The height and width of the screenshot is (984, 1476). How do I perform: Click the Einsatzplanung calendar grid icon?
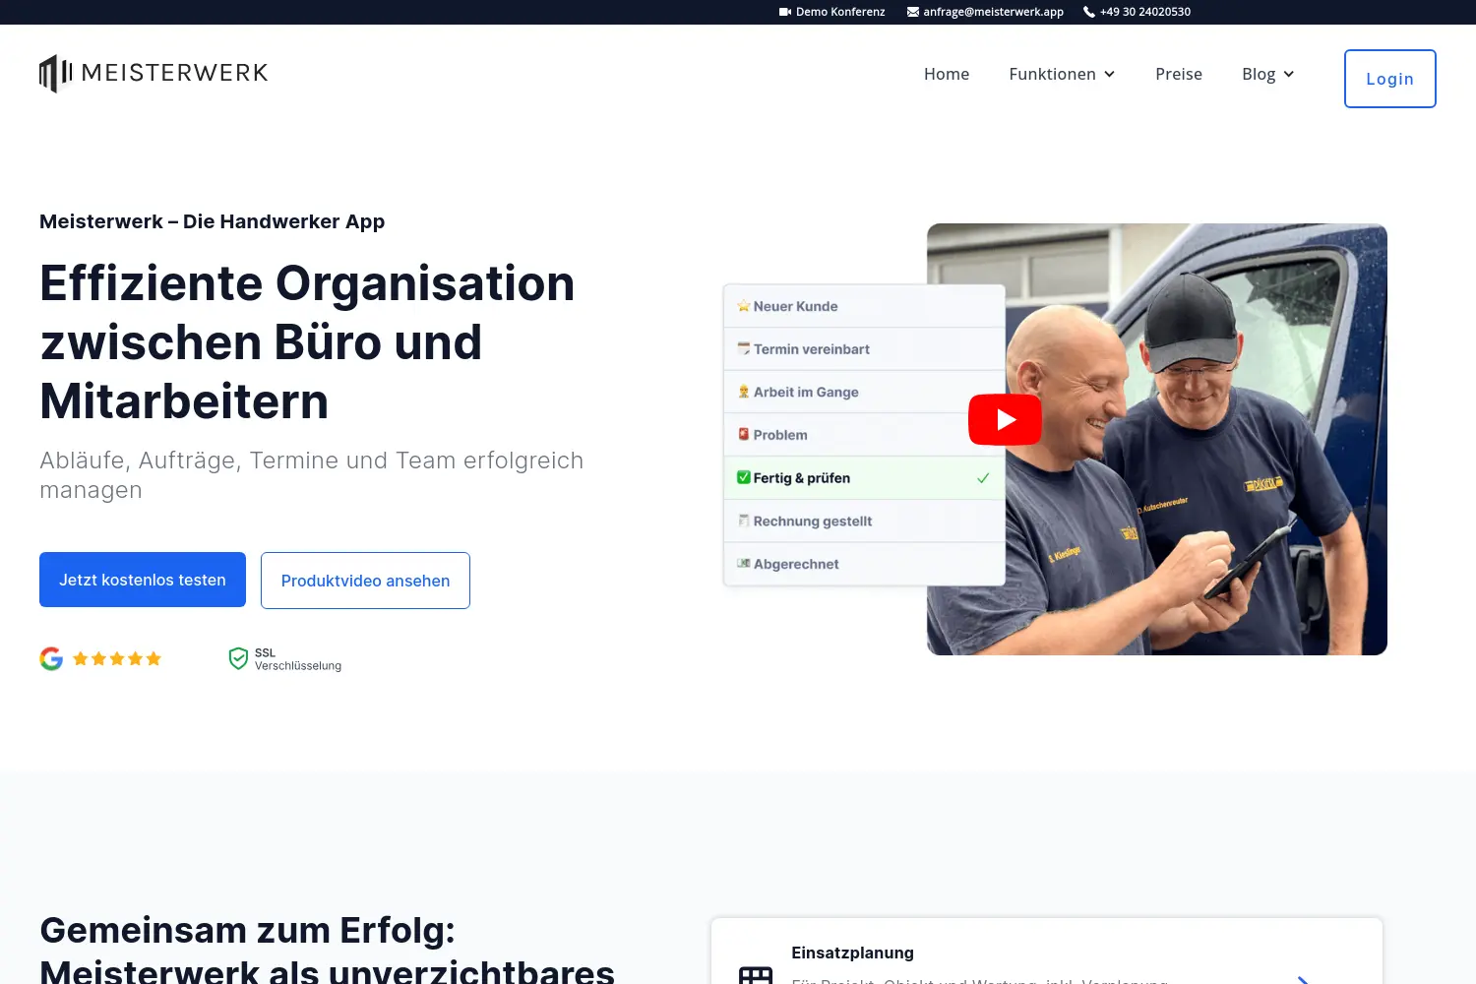coord(756,974)
